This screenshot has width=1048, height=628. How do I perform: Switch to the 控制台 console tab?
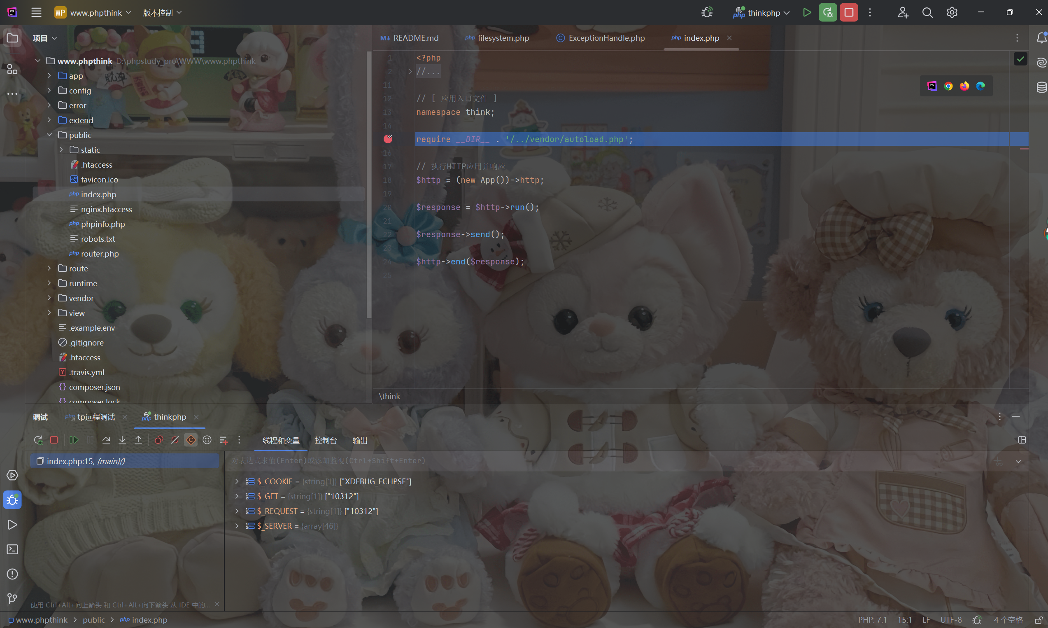326,440
